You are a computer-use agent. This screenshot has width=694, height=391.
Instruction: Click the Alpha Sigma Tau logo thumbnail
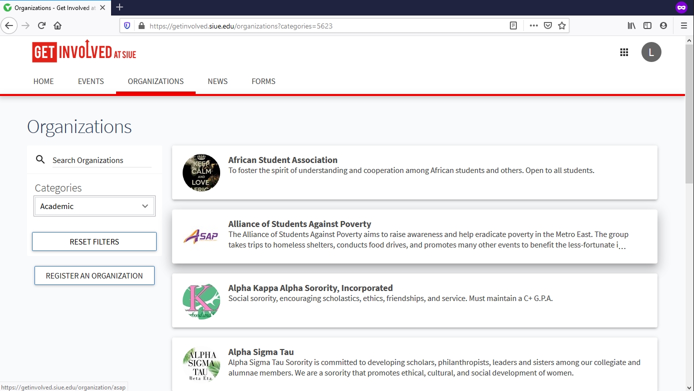201,364
